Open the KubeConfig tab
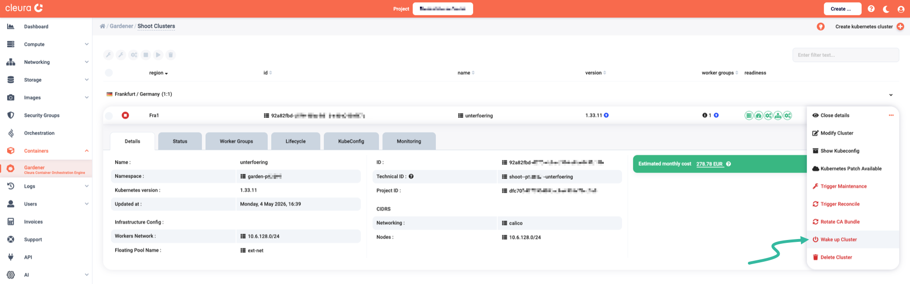 tap(351, 141)
